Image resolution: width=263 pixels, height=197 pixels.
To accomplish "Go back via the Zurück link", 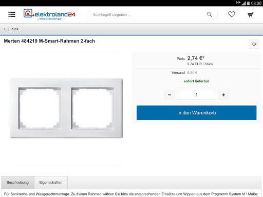I will 11,29.
